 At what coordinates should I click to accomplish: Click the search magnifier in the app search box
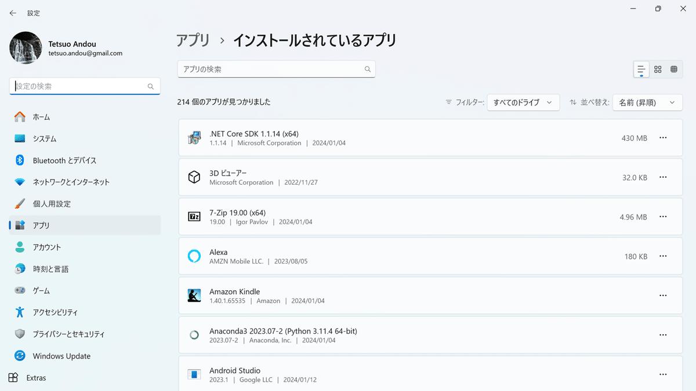pyautogui.click(x=367, y=69)
